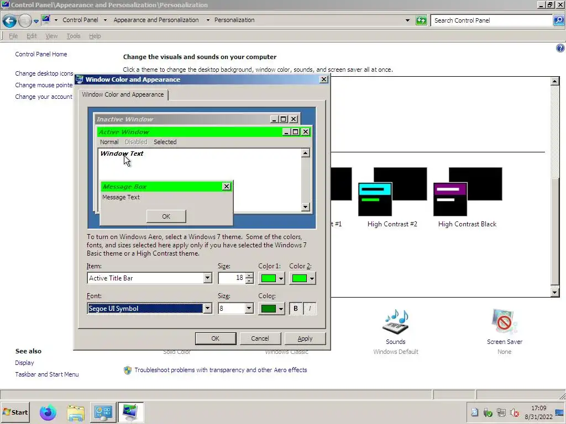Open the font Color dark green swatch
The image size is (566, 424).
click(271, 309)
